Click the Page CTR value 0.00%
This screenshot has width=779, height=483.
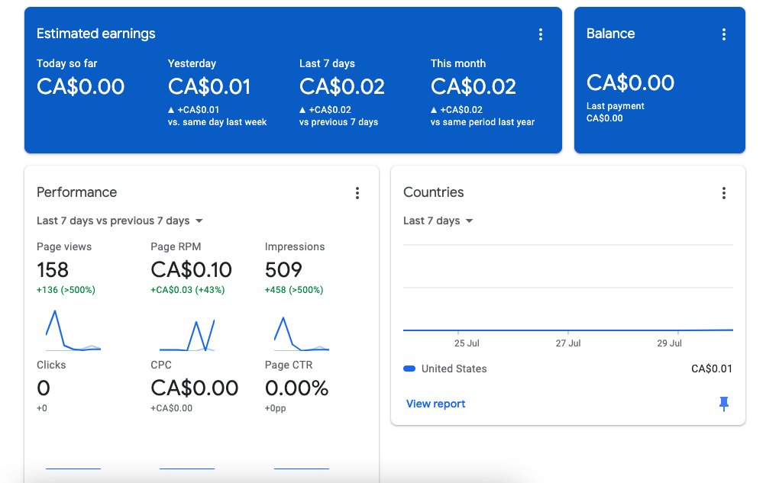click(x=296, y=388)
